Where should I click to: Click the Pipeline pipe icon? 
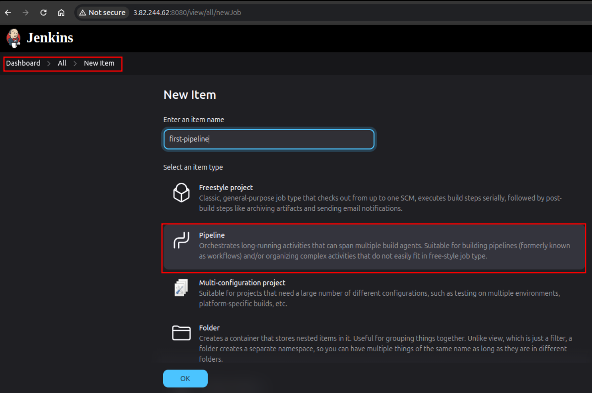pyautogui.click(x=181, y=240)
